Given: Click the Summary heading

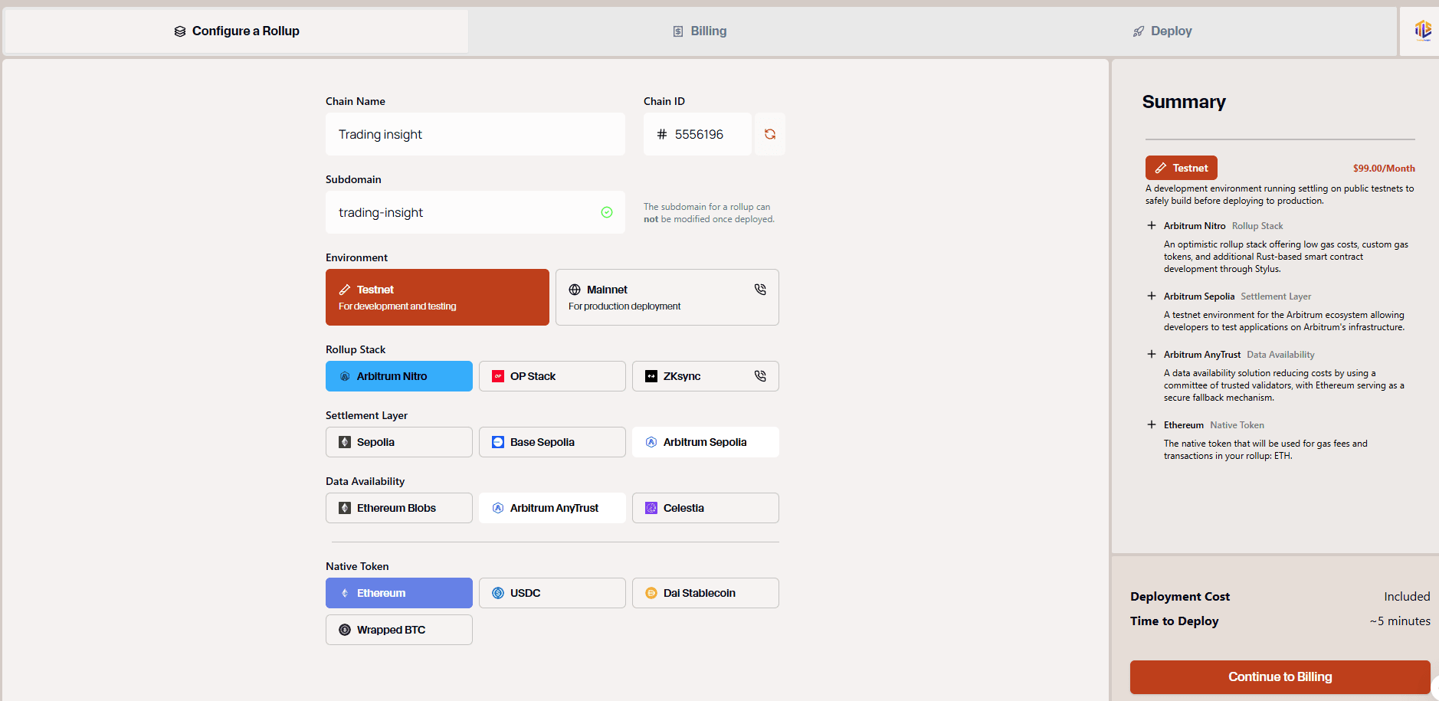Looking at the screenshot, I should pyautogui.click(x=1184, y=102).
